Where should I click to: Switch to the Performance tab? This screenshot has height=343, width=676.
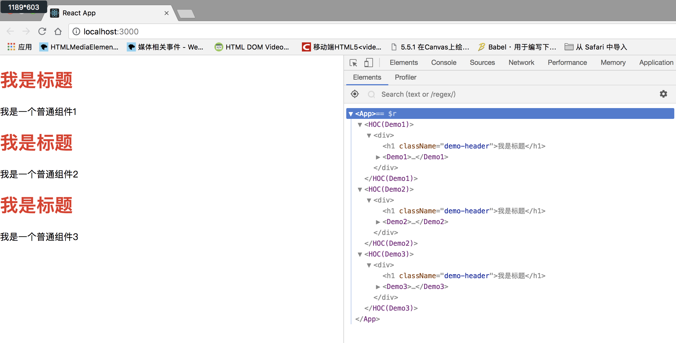click(x=567, y=63)
